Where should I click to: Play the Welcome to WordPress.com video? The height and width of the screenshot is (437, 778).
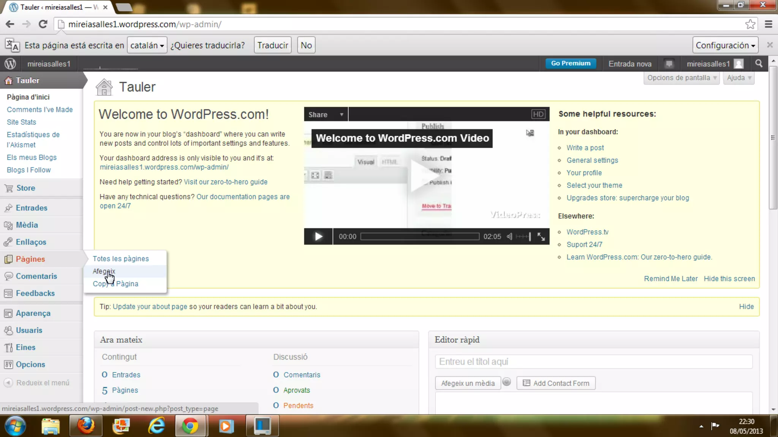[318, 237]
